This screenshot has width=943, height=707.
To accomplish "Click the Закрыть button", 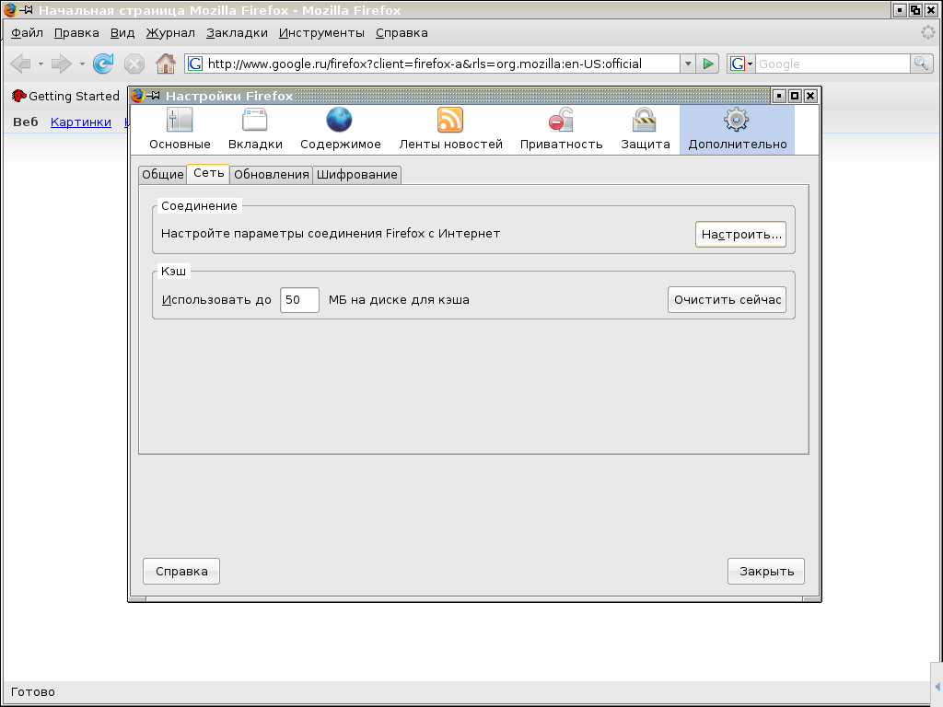I will tap(766, 571).
